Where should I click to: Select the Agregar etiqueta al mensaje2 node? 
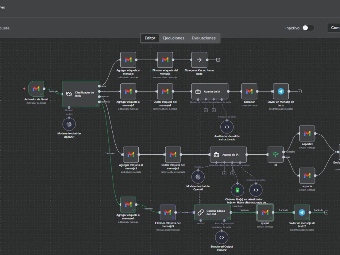click(x=131, y=155)
